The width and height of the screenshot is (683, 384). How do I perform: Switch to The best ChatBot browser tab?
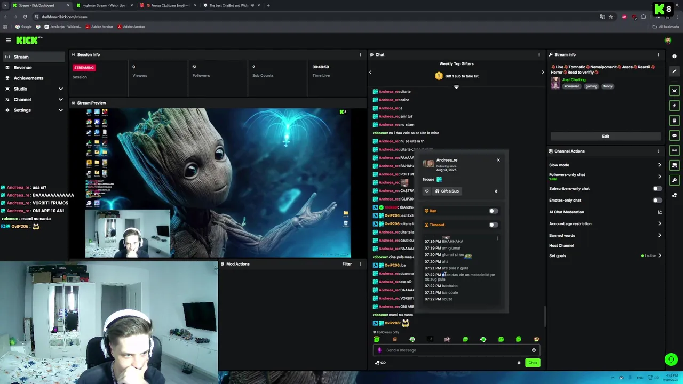(x=232, y=5)
